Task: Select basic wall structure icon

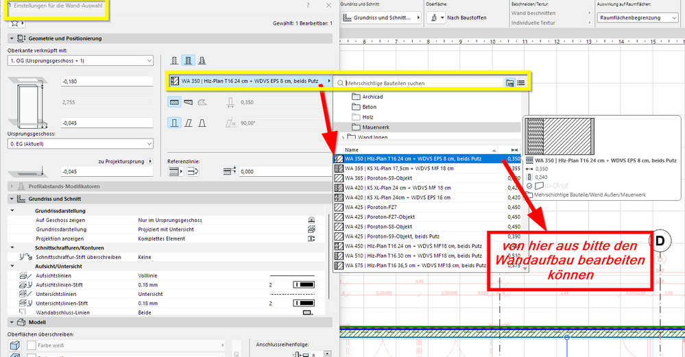Action: tap(174, 61)
